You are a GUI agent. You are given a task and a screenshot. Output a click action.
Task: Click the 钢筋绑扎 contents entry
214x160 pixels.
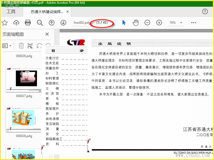(52, 83)
